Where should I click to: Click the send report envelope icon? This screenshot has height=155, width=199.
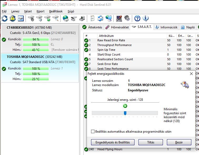pos(100,18)
